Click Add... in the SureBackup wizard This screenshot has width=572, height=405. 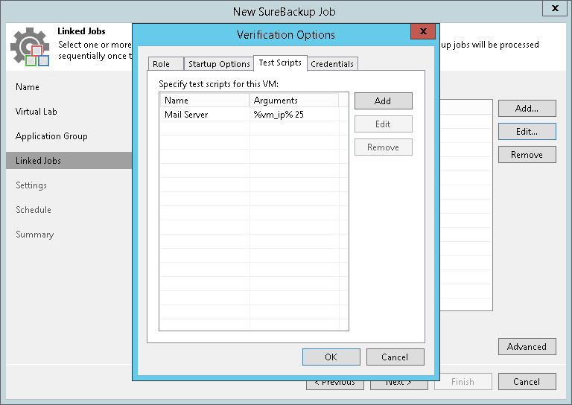tap(527, 108)
